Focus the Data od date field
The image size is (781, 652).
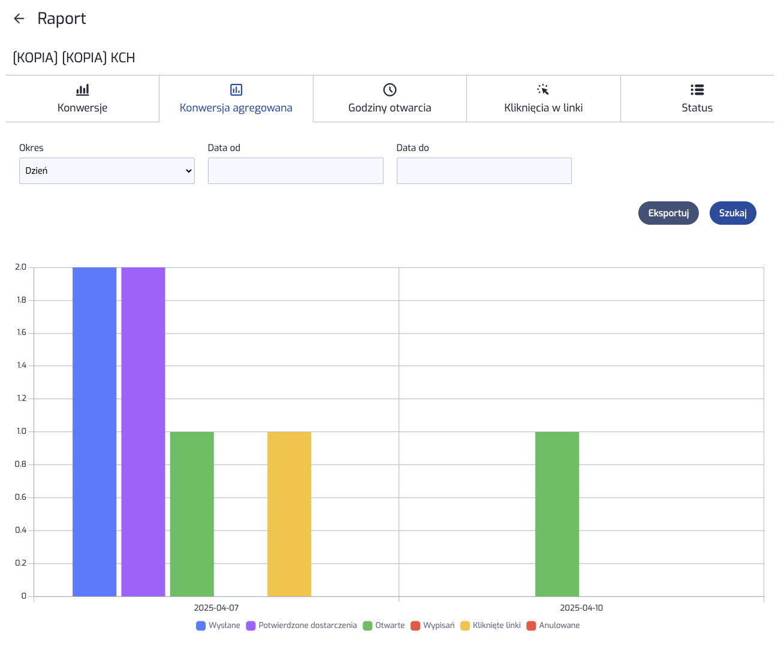pos(295,171)
